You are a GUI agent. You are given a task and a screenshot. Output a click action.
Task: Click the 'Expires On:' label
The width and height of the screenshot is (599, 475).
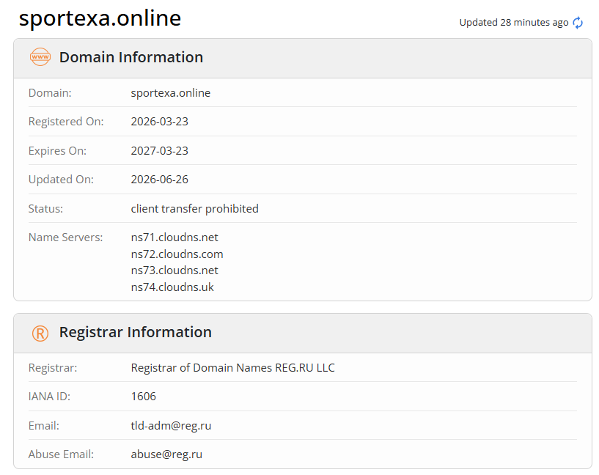[57, 151]
